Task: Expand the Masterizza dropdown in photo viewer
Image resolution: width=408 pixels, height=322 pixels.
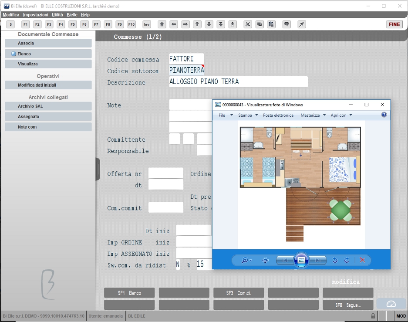Action: [313, 115]
